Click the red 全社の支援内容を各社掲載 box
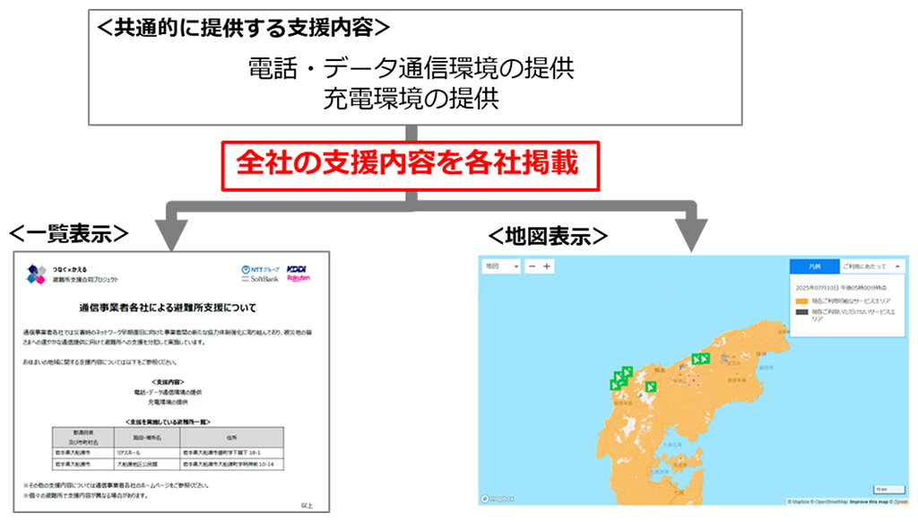The width and height of the screenshot is (918, 522). tap(409, 165)
